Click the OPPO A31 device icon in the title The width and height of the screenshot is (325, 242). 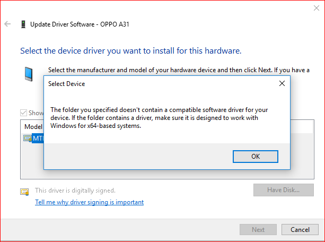click(23, 24)
